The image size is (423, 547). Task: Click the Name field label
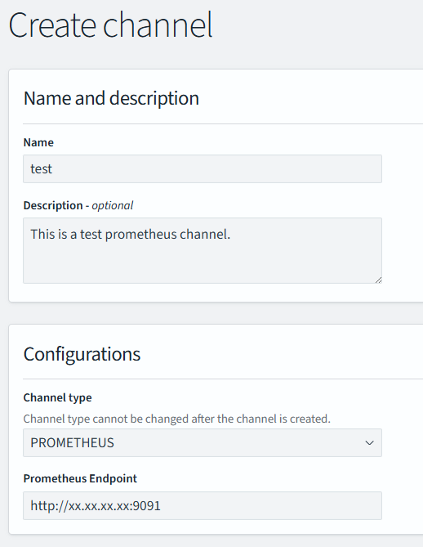(x=38, y=142)
